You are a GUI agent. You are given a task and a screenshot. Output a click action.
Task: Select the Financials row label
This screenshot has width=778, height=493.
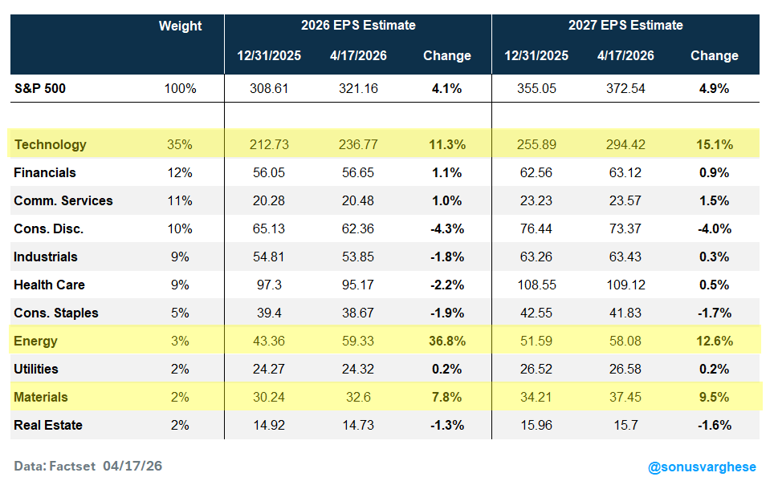(45, 172)
